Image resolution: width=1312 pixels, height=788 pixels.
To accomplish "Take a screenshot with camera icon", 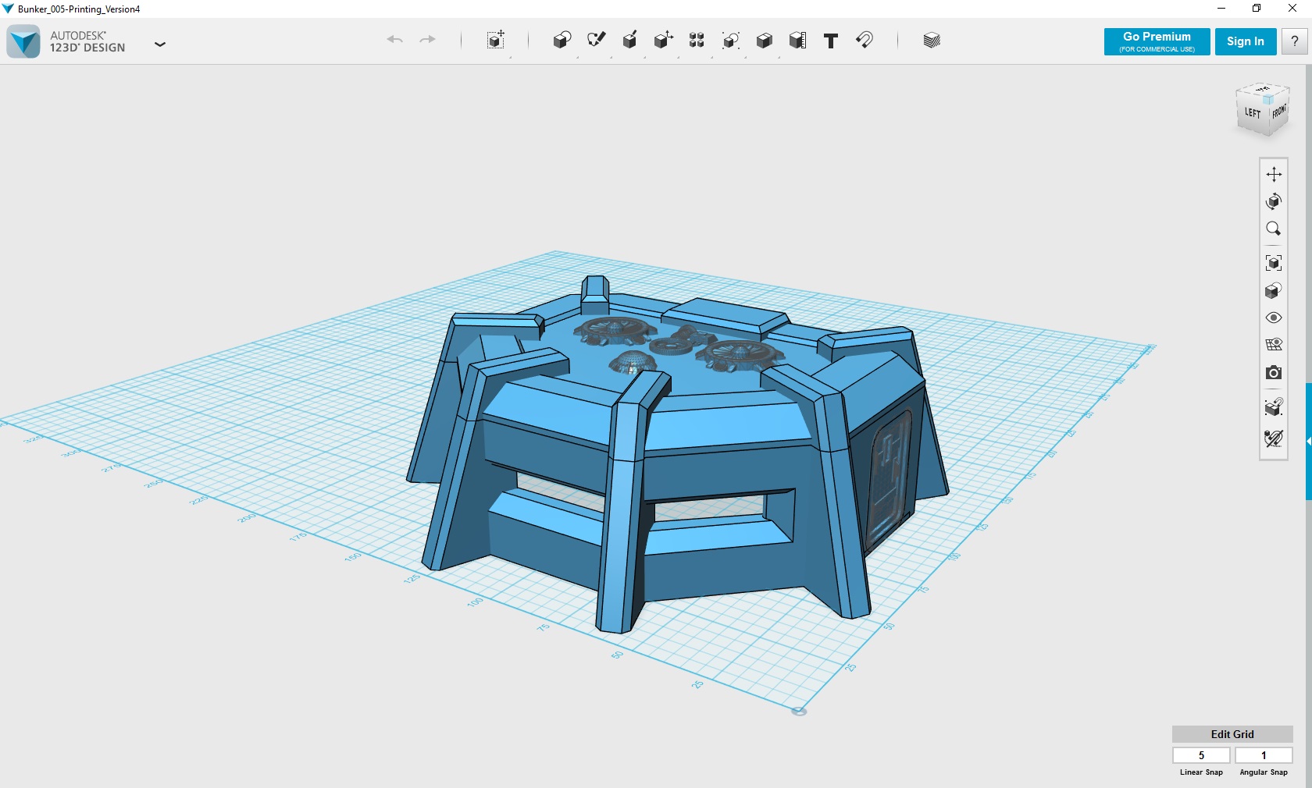I will click(x=1274, y=373).
